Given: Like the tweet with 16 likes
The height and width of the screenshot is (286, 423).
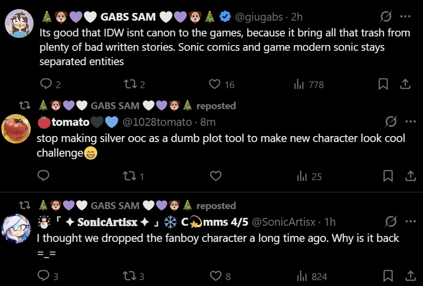Looking at the screenshot, I should pyautogui.click(x=215, y=84).
